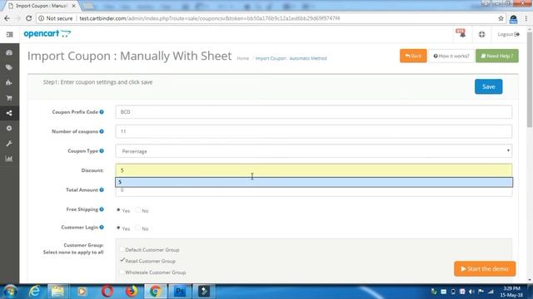The image size is (533, 299).
Task: Open Tools wrench icon in sidebar
Action: pyautogui.click(x=9, y=144)
